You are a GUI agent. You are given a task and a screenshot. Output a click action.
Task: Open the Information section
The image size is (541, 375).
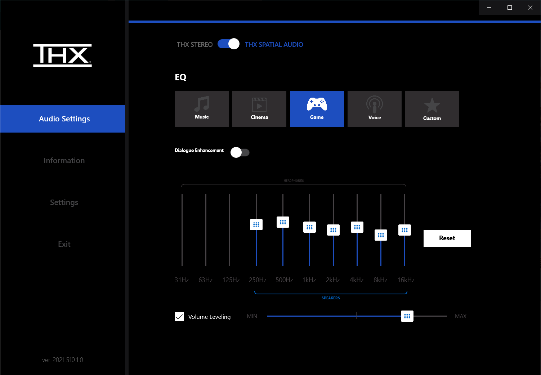pyautogui.click(x=64, y=161)
